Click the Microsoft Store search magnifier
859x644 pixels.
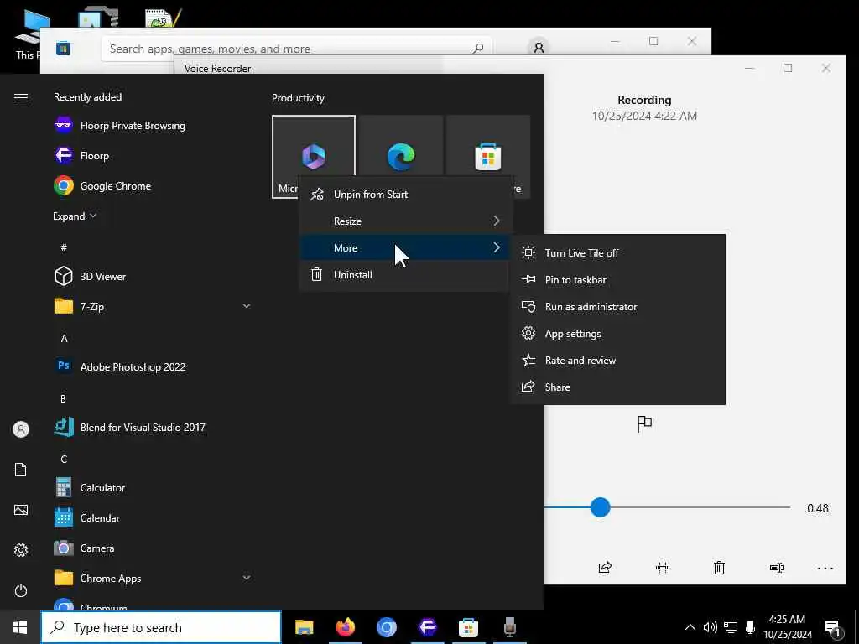tap(477, 49)
